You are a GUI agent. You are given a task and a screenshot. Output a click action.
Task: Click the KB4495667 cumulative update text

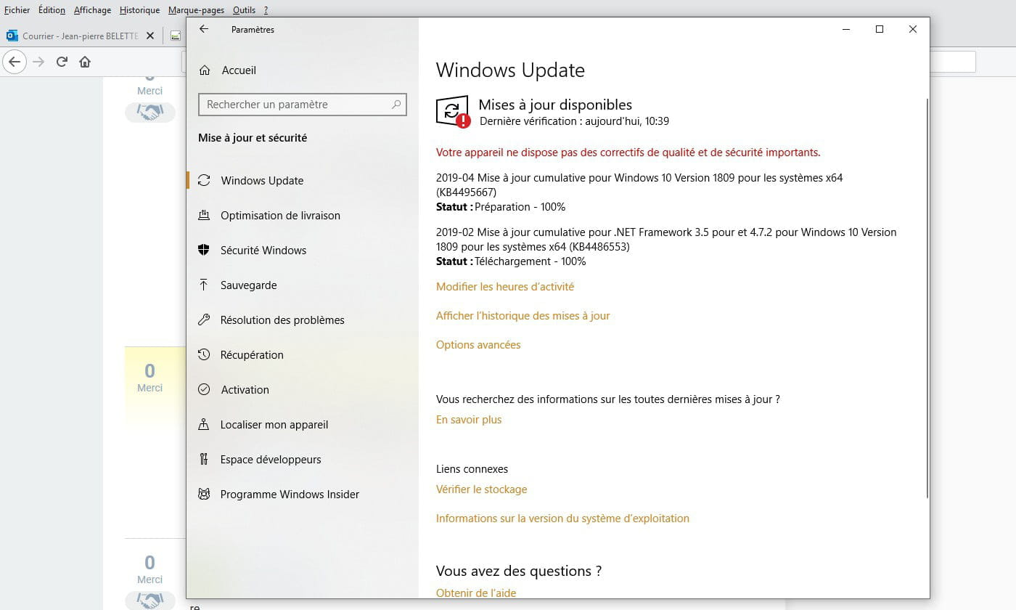(x=639, y=185)
